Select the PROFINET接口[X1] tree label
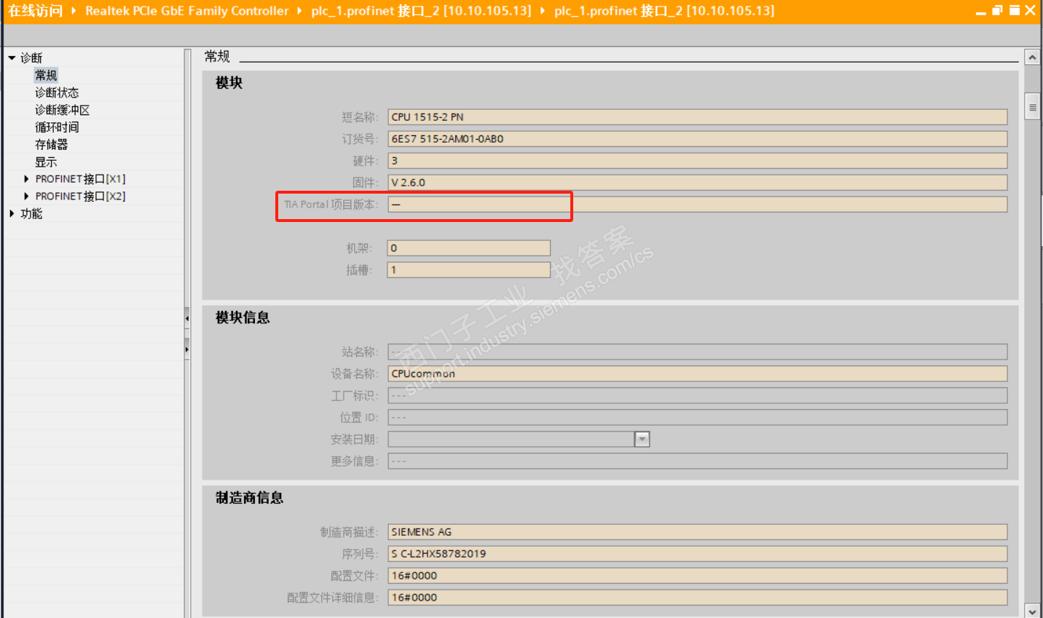The height and width of the screenshot is (618, 1043). pos(81,179)
